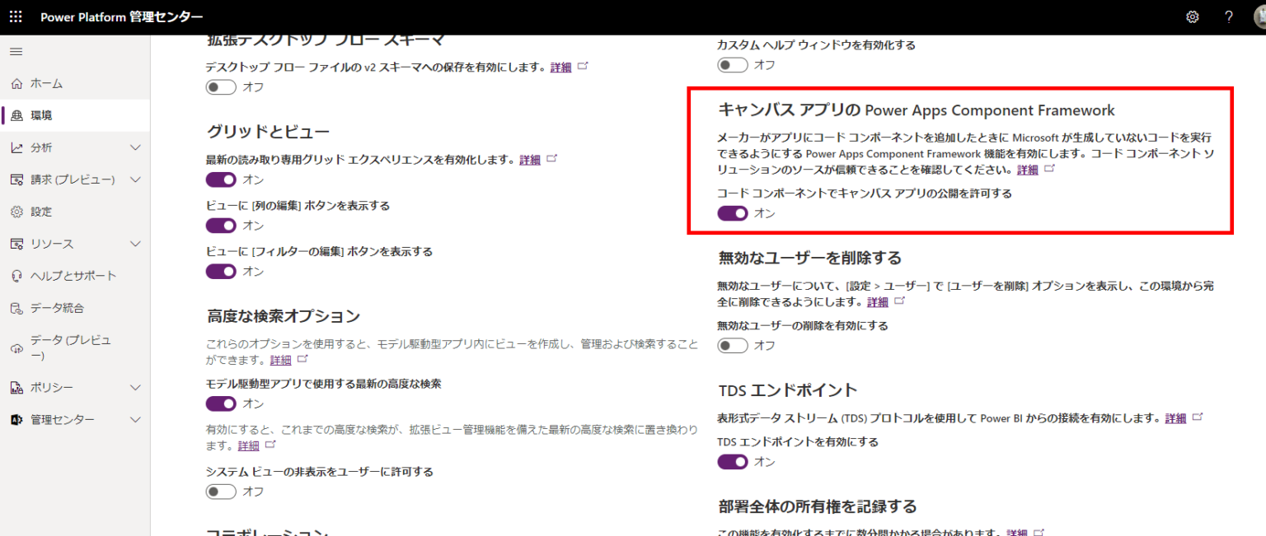Click the TDS エンドポイント heading

(788, 390)
